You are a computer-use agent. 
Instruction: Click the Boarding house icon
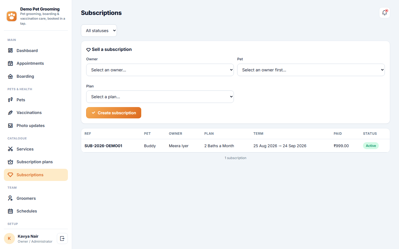click(11, 76)
